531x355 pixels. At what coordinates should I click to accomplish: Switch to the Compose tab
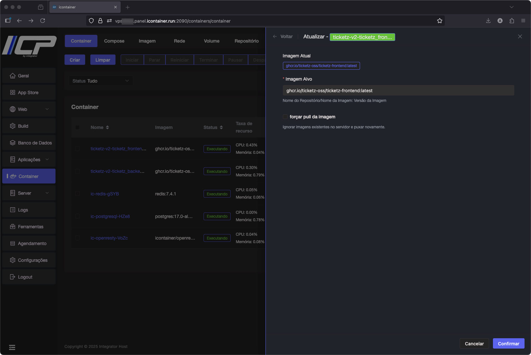click(x=114, y=41)
